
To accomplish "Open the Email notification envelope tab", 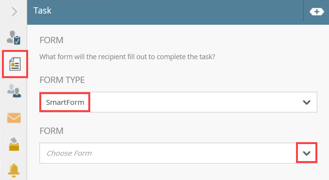I will [x=14, y=118].
